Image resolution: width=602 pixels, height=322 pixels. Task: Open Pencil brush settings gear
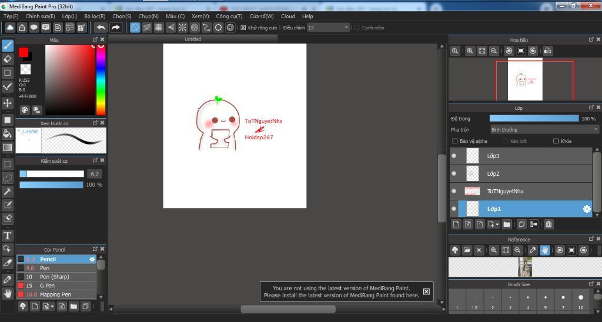click(x=92, y=259)
